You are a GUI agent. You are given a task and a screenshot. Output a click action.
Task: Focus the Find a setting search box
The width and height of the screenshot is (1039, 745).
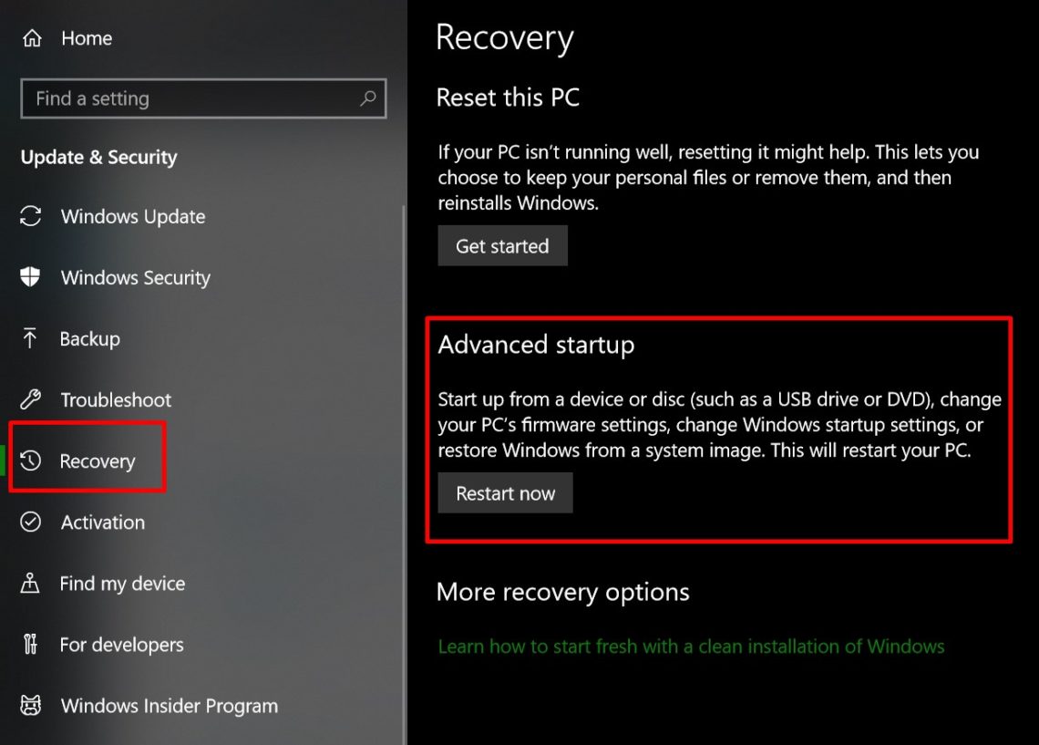coord(191,98)
